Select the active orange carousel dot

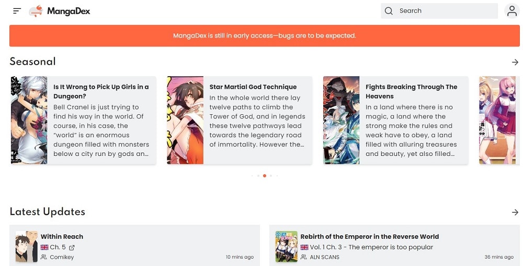[x=265, y=176]
